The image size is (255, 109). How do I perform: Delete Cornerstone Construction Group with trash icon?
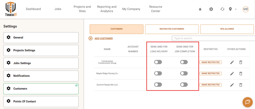tap(241, 62)
